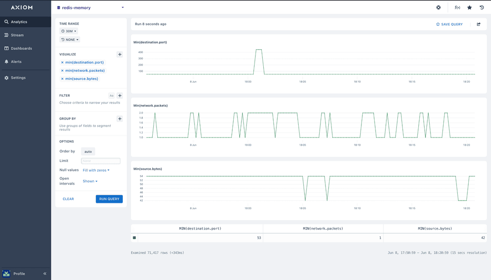Click the share icon next to SAVE QUERY
The image size is (491, 280).
(478, 24)
